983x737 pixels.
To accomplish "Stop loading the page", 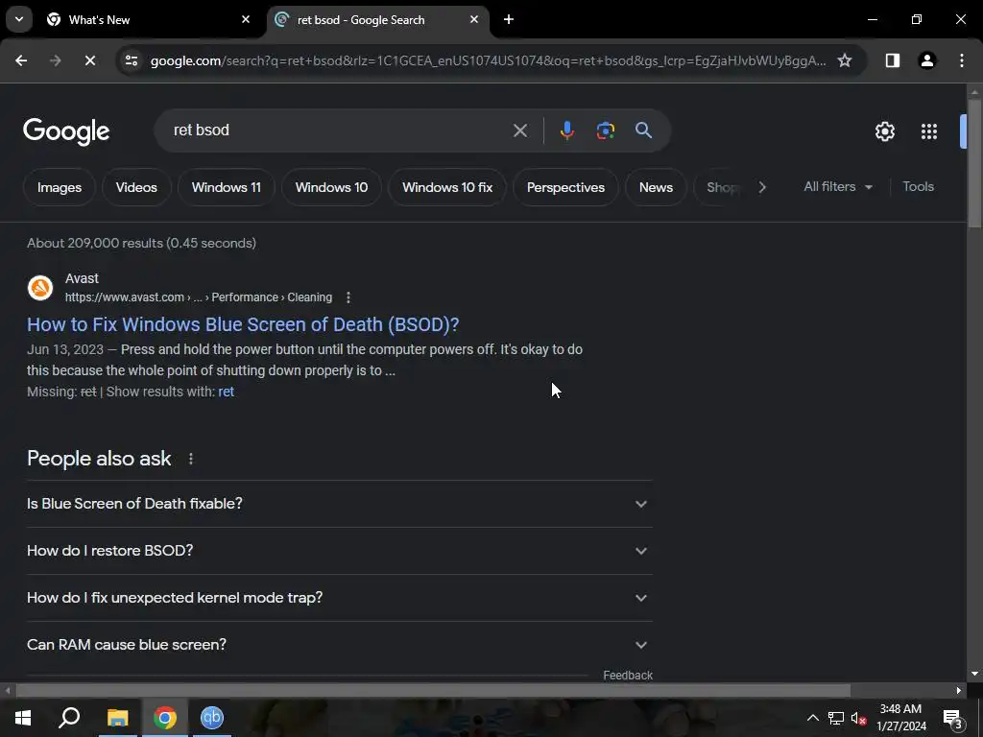I will pyautogui.click(x=90, y=60).
